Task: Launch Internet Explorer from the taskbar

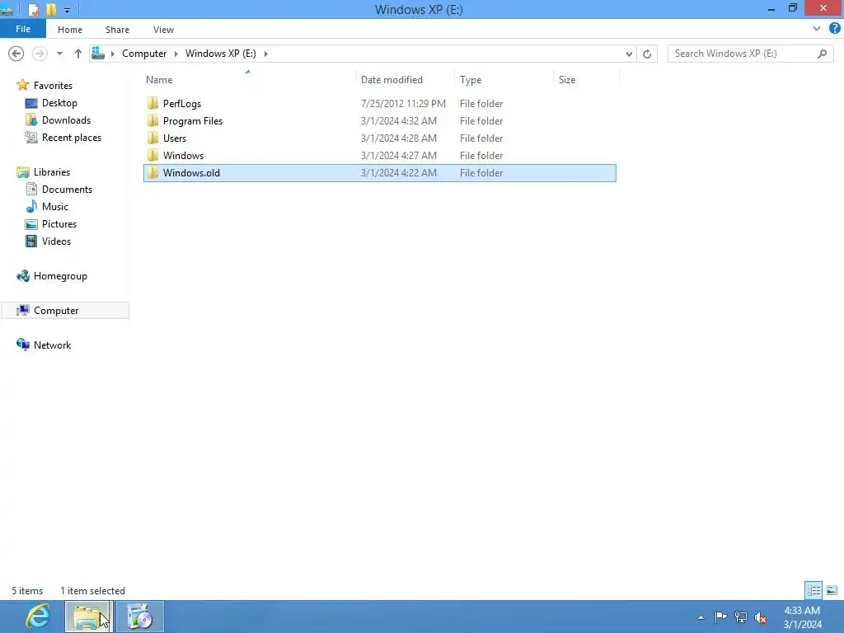Action: [x=38, y=617]
